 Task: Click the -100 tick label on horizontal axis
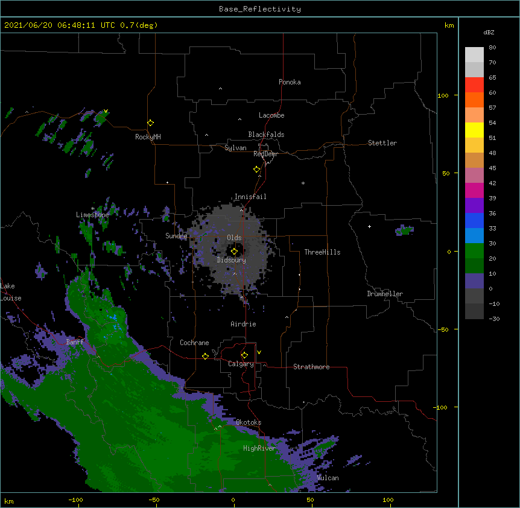click(75, 500)
